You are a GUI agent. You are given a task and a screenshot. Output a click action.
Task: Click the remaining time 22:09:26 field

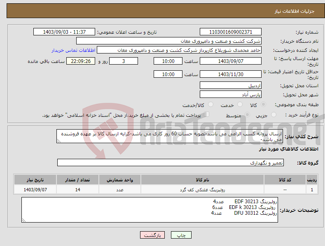pos(81,61)
